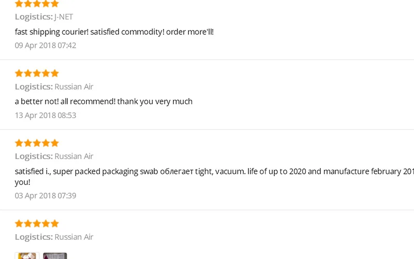
Task: Open the first review photo thumbnail
Action: pos(27,255)
